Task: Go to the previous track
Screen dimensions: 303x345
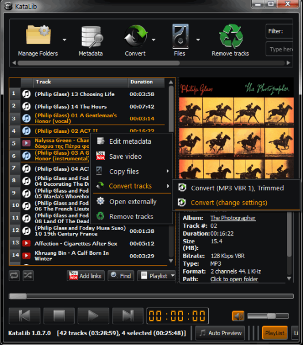Action: click(24, 316)
